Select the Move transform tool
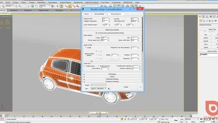The width and height of the screenshot is (218, 123). [x=33, y=6]
